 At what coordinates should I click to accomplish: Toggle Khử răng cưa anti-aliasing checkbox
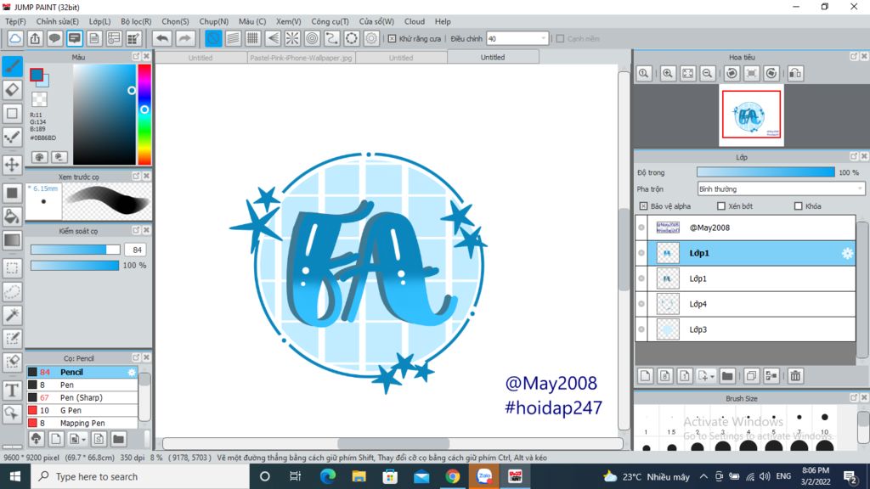393,39
